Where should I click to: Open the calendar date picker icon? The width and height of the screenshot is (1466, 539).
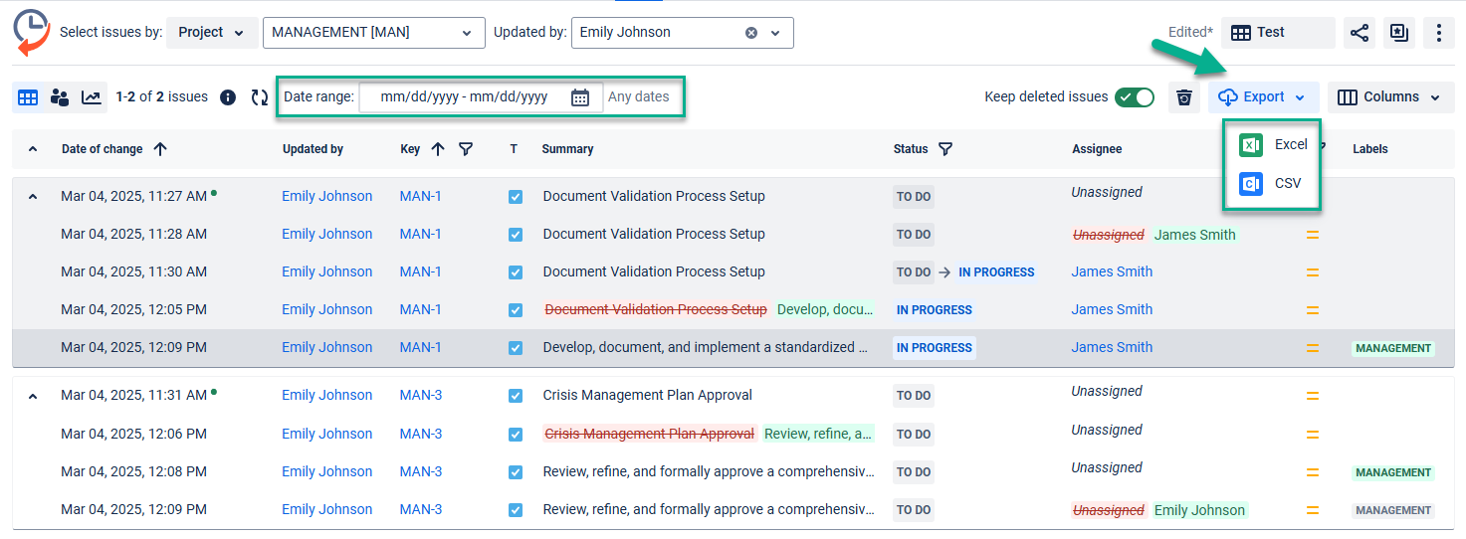click(580, 97)
